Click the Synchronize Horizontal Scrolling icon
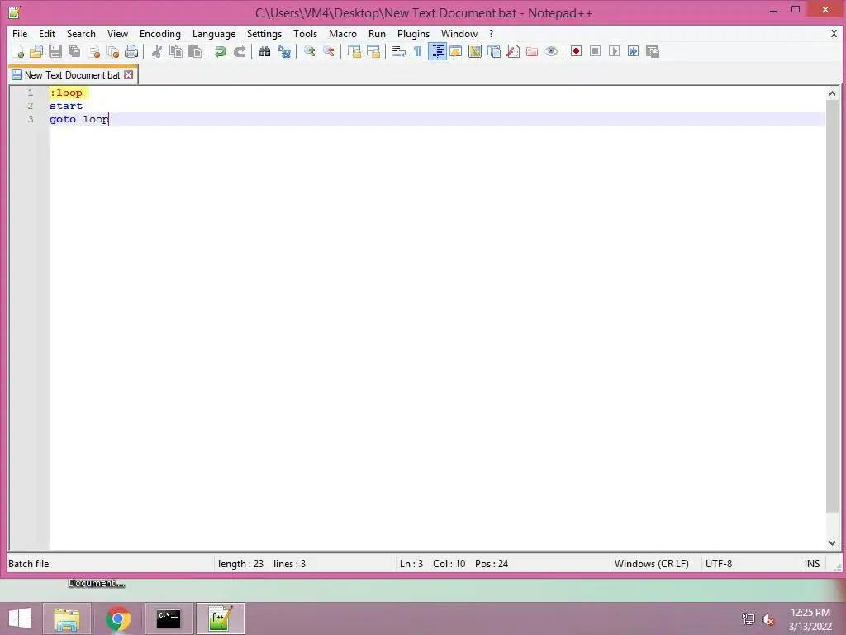846x635 pixels. click(x=373, y=51)
